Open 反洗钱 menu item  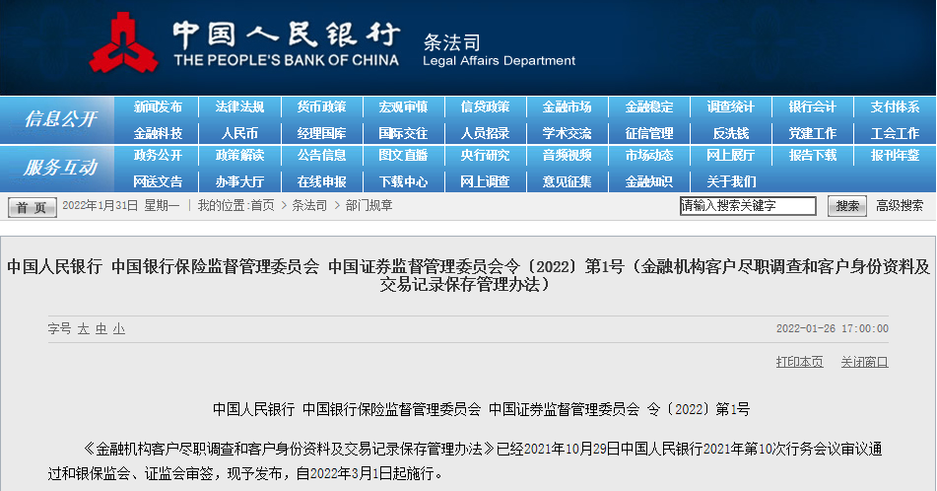[x=731, y=133]
